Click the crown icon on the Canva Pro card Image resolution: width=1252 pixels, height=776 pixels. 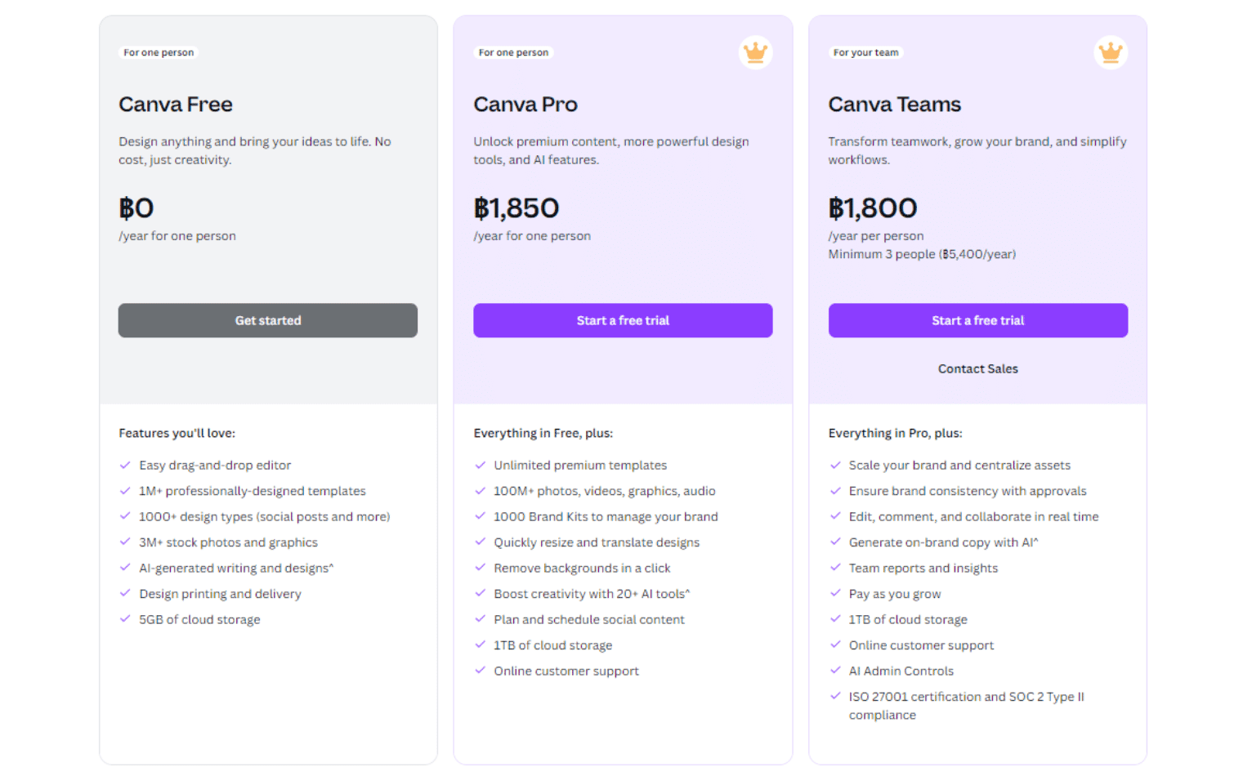tap(755, 52)
